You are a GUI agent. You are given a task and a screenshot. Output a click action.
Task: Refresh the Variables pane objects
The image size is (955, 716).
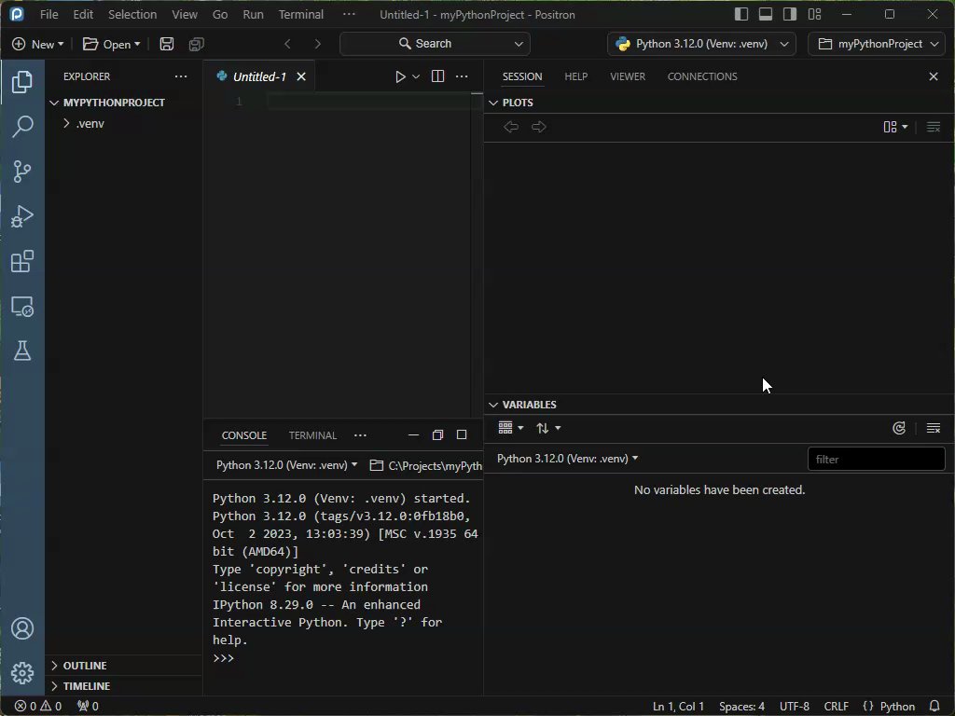click(x=899, y=428)
